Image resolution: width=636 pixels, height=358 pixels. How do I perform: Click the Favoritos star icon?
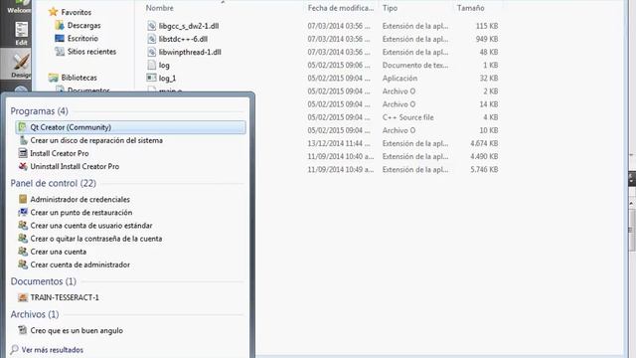coord(53,12)
